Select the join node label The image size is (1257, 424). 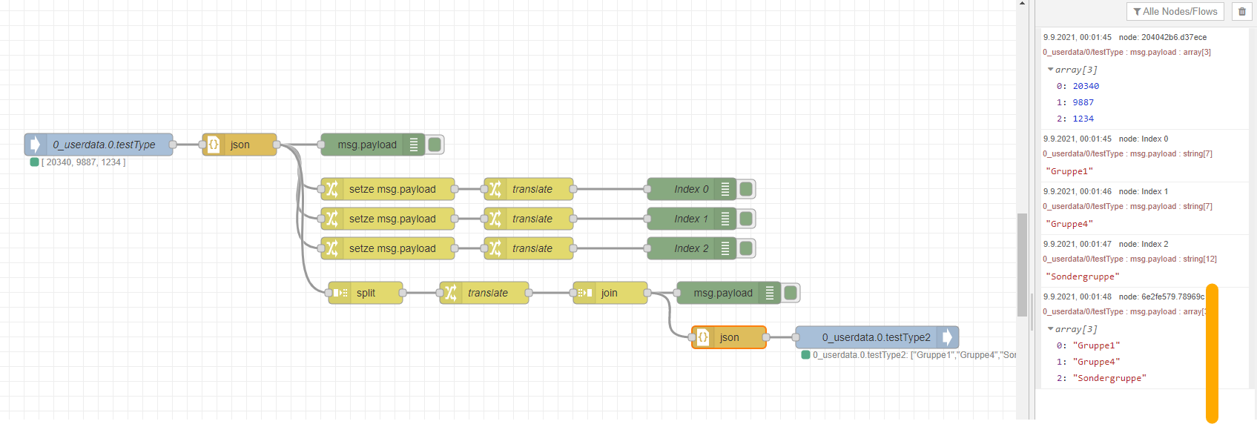coord(609,293)
